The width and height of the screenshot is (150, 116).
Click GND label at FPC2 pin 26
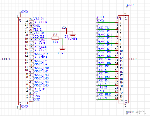(130, 5)
